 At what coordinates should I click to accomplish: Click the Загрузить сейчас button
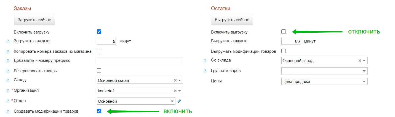click(x=34, y=20)
